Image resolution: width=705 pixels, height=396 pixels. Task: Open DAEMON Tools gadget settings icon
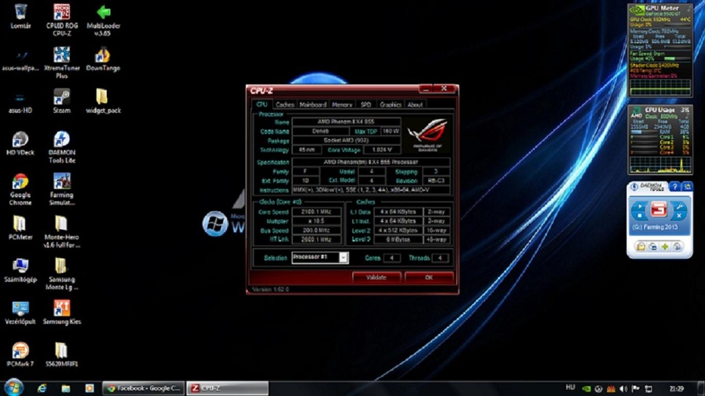pos(686,187)
